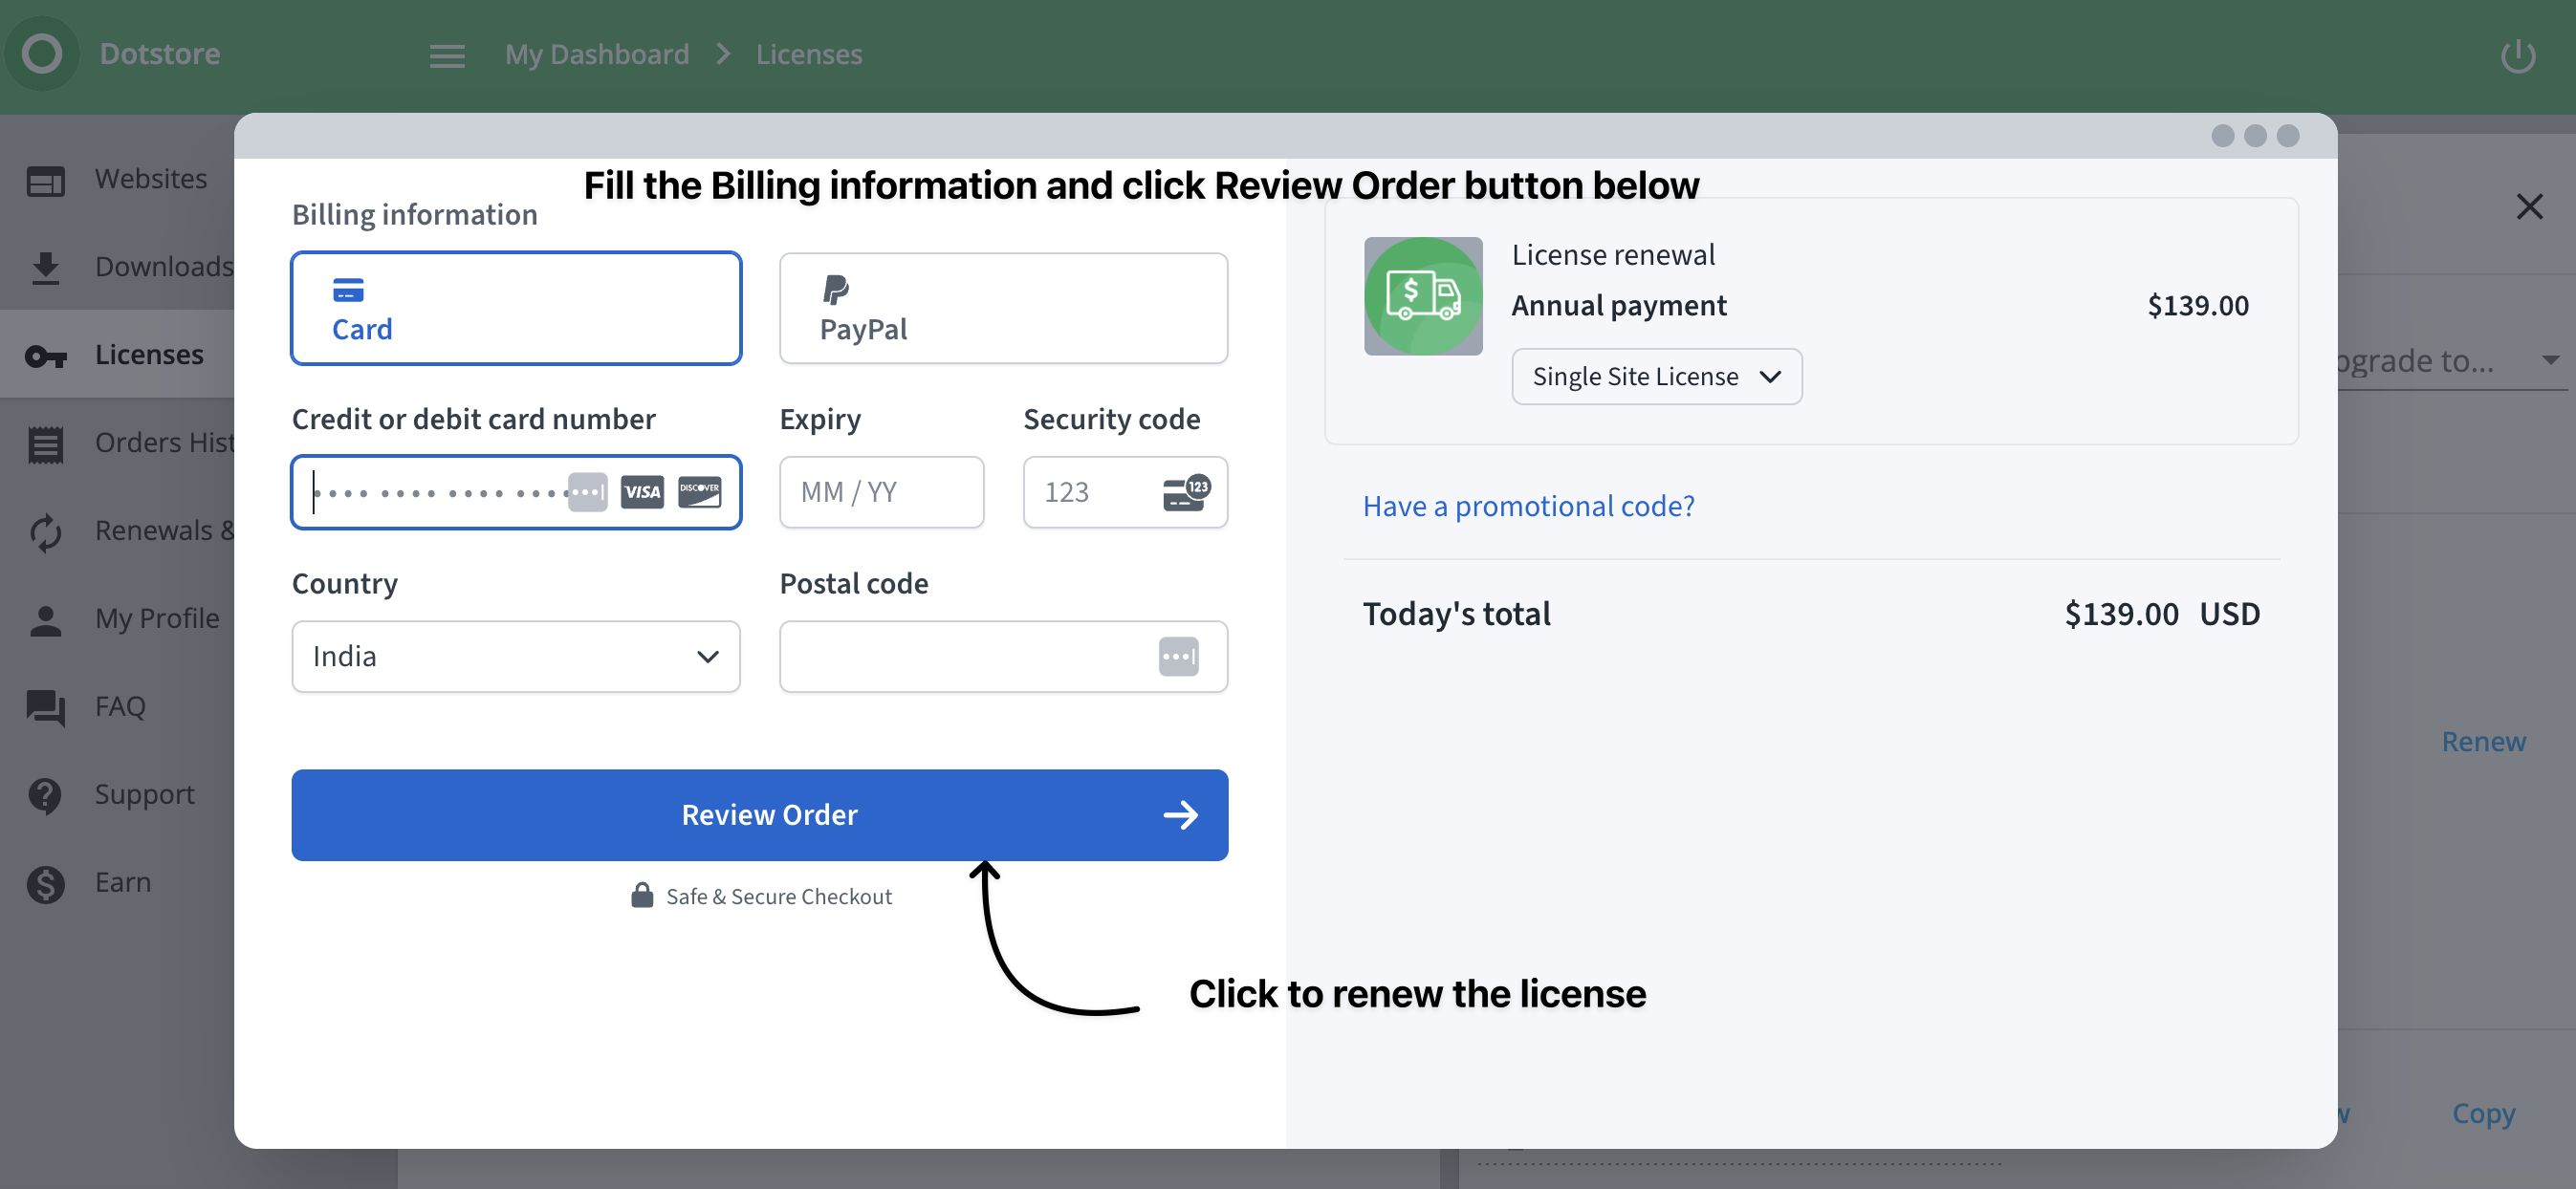Click the $139.00 annual payment price
Image resolution: width=2576 pixels, height=1189 pixels.
2198,306
